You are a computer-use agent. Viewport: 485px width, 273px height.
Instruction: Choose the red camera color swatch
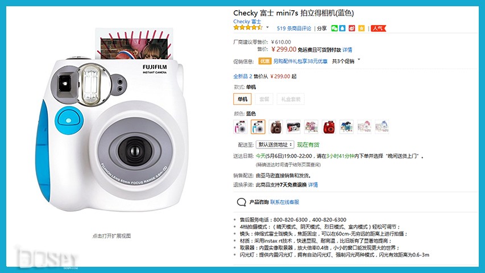[x=329, y=127]
